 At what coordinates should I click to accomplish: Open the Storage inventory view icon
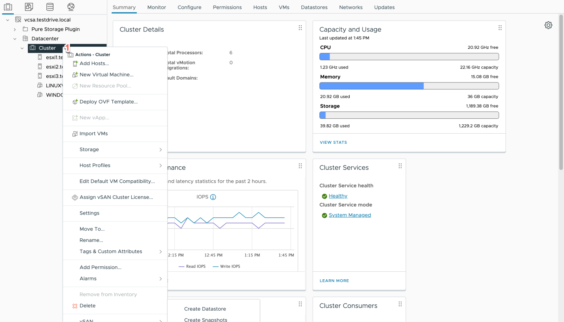pyautogui.click(x=50, y=7)
